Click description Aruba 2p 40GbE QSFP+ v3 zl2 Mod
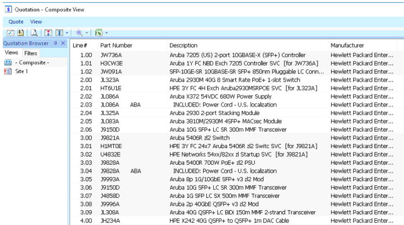Screen dimensions: 404x225 (x=214, y=204)
